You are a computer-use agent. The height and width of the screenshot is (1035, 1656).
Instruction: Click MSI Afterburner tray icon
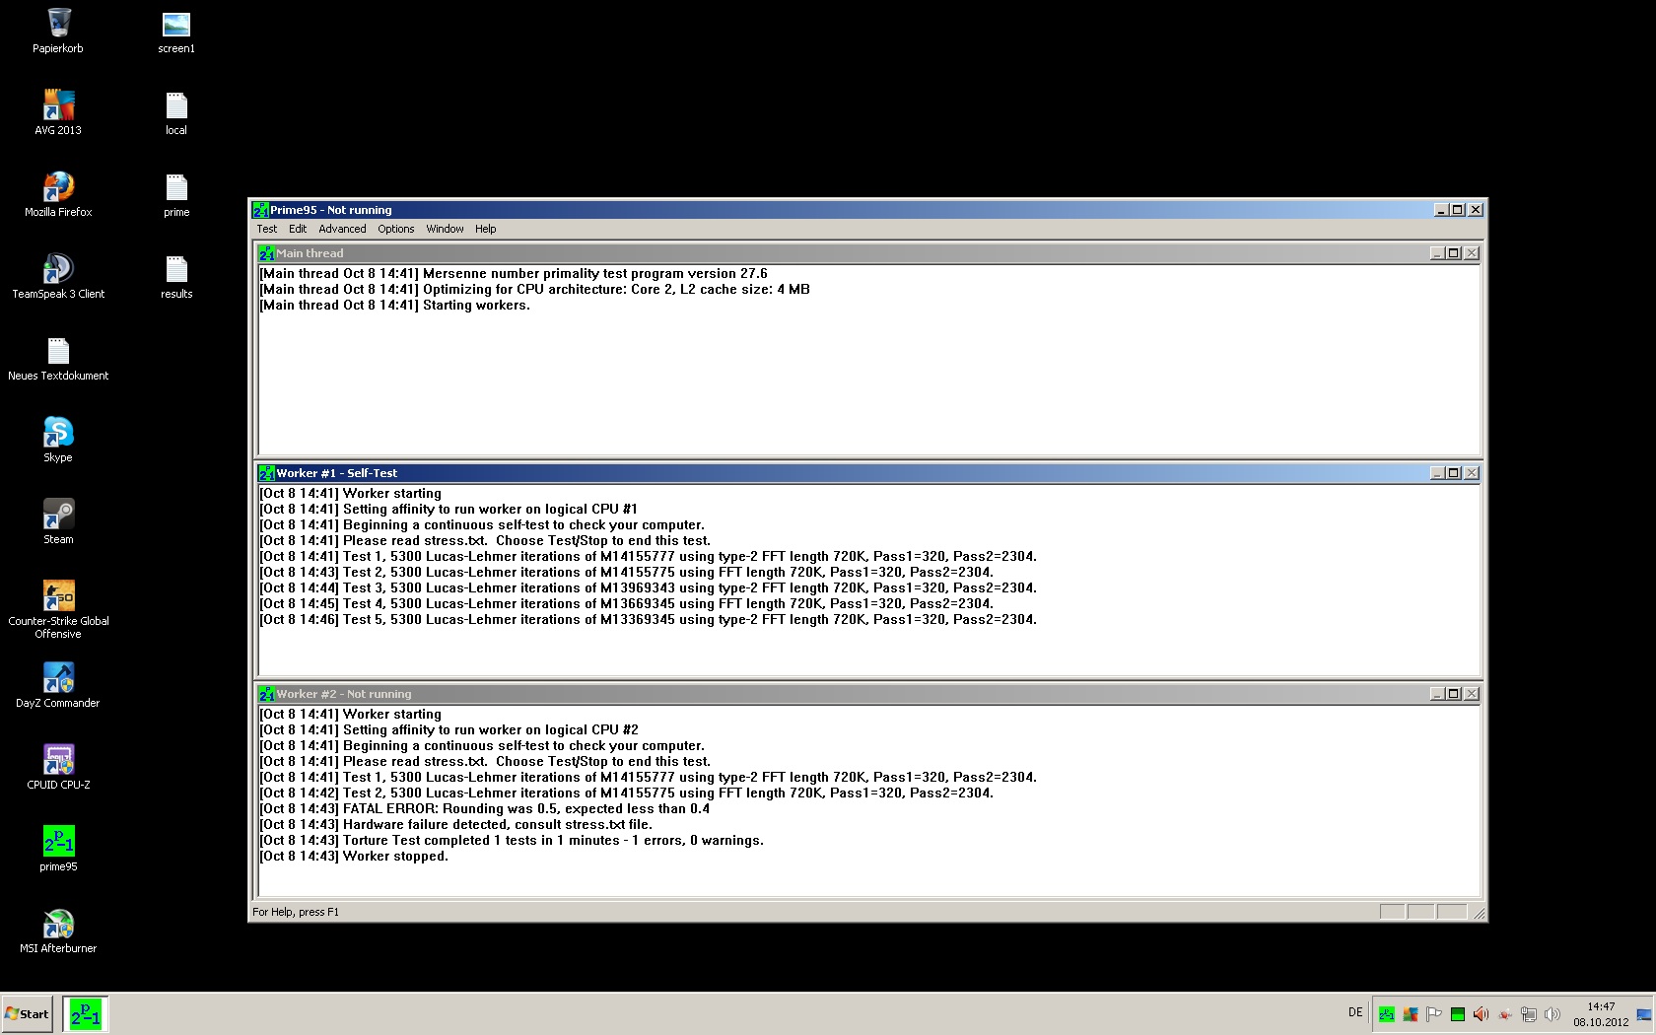(x=1505, y=1014)
